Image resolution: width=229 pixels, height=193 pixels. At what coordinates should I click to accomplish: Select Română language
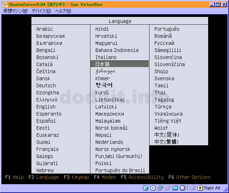tap(163, 36)
